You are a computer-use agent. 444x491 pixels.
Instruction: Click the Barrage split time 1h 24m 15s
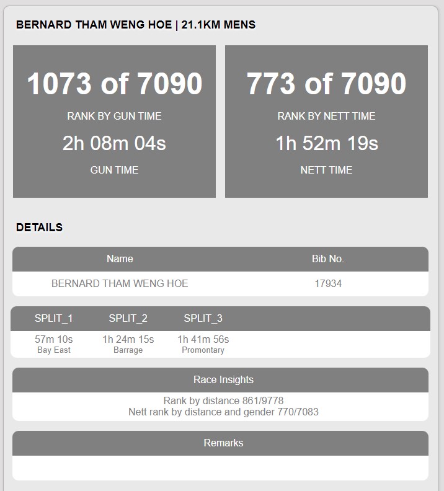tap(128, 339)
